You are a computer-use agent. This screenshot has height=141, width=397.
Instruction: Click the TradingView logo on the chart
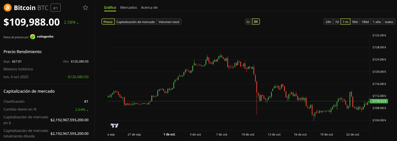coord(114,125)
